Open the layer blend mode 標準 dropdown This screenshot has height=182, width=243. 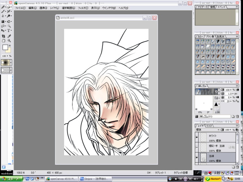[207, 130]
